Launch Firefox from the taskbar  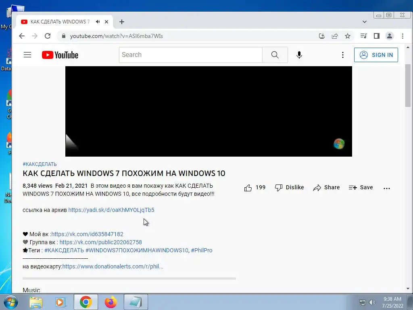(x=111, y=302)
